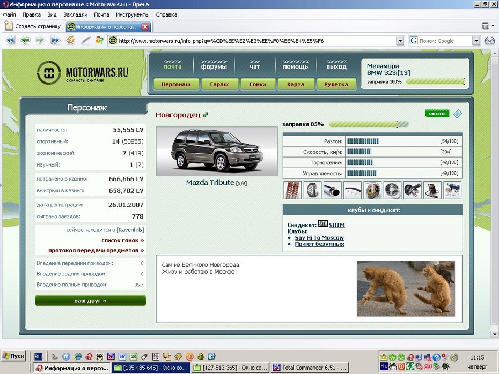This screenshot has height=374, width=499.
Task: Click the Создать страницу button
Action: pos(33,26)
